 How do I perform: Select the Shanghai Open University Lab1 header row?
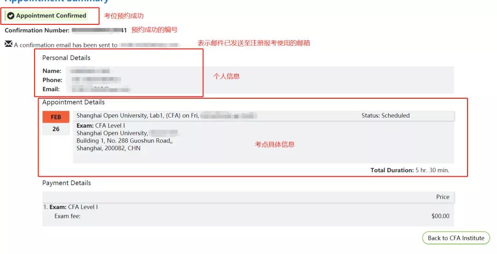pyautogui.click(x=264, y=116)
